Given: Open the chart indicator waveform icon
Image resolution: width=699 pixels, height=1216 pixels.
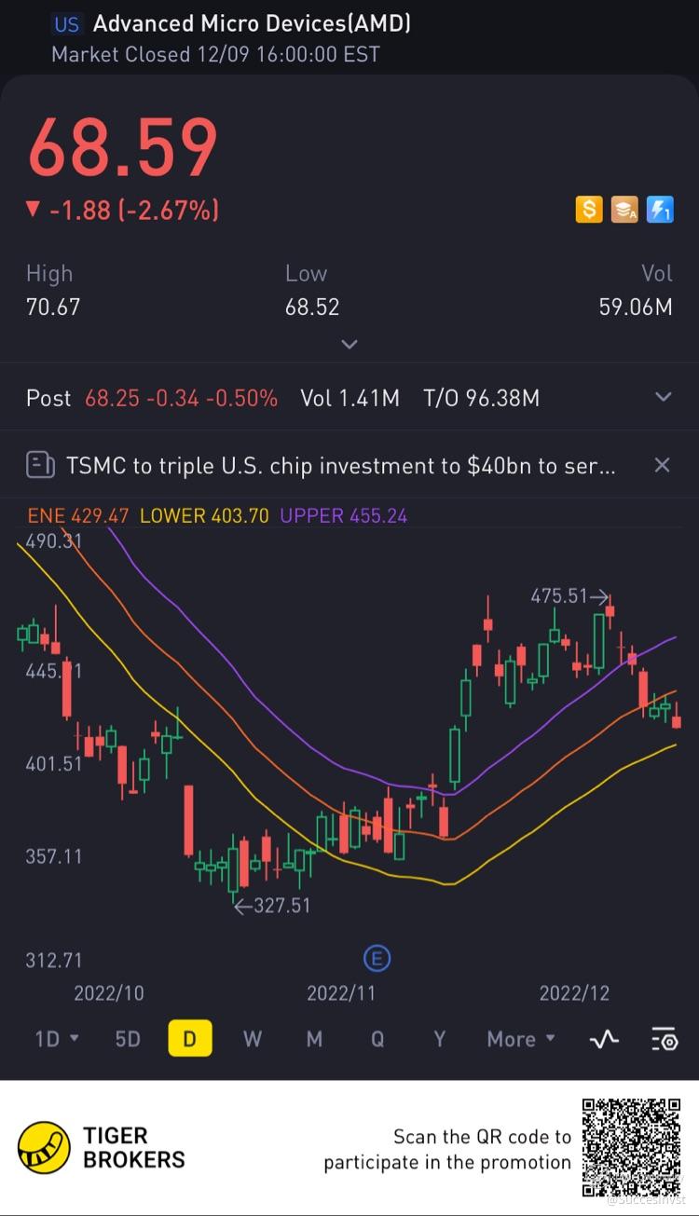Looking at the screenshot, I should (604, 1039).
